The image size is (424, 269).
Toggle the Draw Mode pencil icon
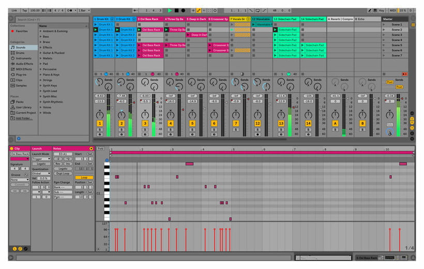(x=370, y=10)
